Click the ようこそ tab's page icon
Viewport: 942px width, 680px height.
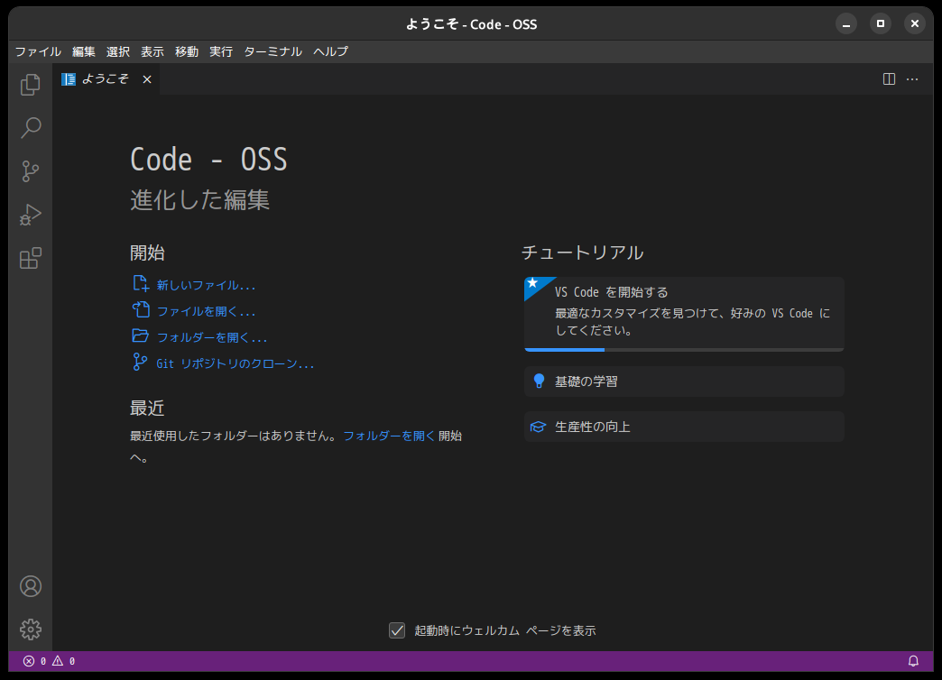coord(69,79)
